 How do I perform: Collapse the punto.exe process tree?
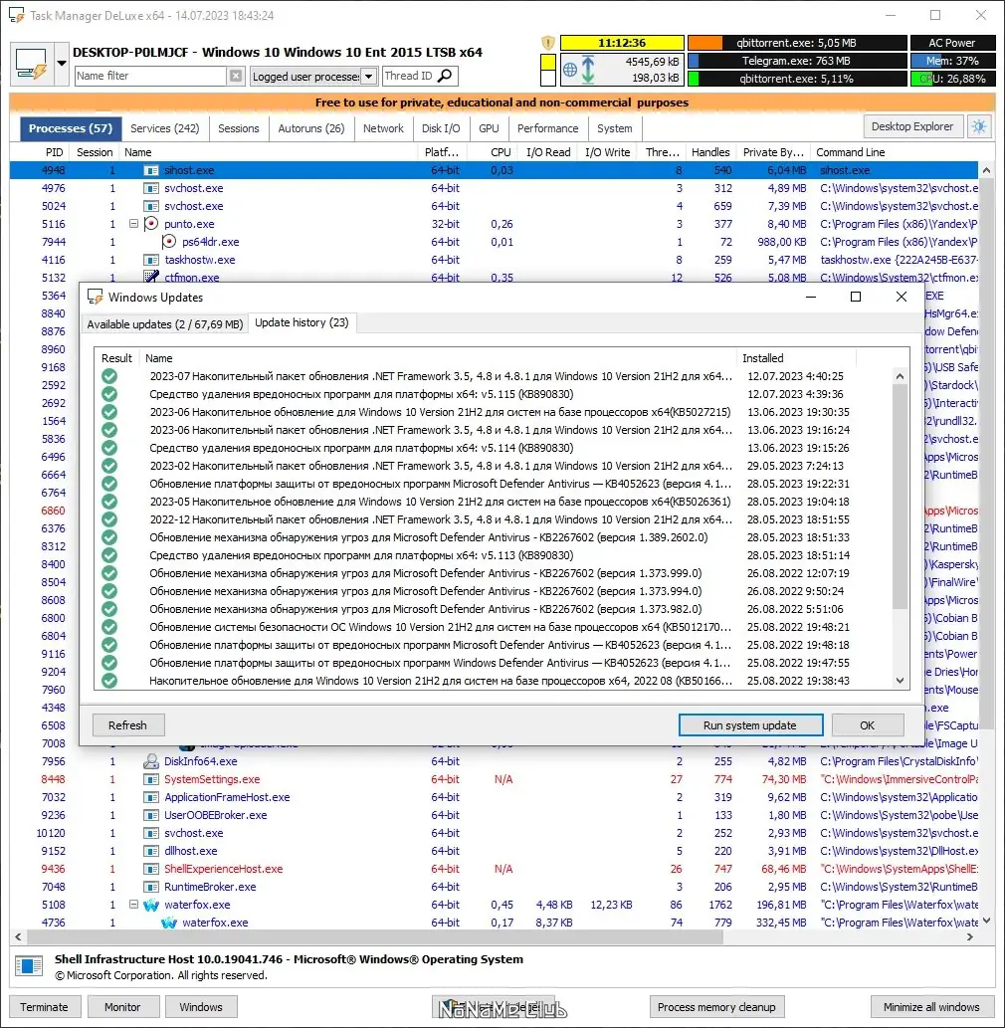[x=133, y=224]
